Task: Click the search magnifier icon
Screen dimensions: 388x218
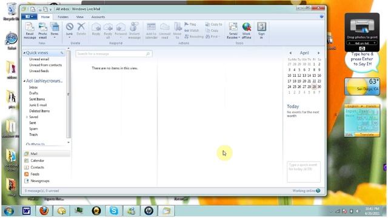Action: [148, 54]
